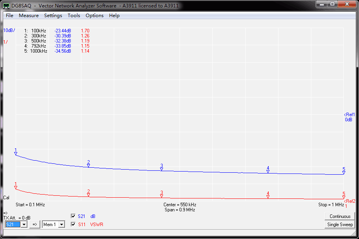Screen dimensions: 359x239
Task: Click the red S11 trace label
Action: (82, 225)
